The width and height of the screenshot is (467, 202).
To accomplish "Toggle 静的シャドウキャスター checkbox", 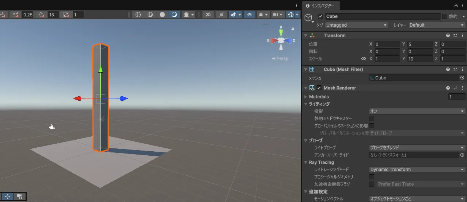I will click(x=372, y=119).
